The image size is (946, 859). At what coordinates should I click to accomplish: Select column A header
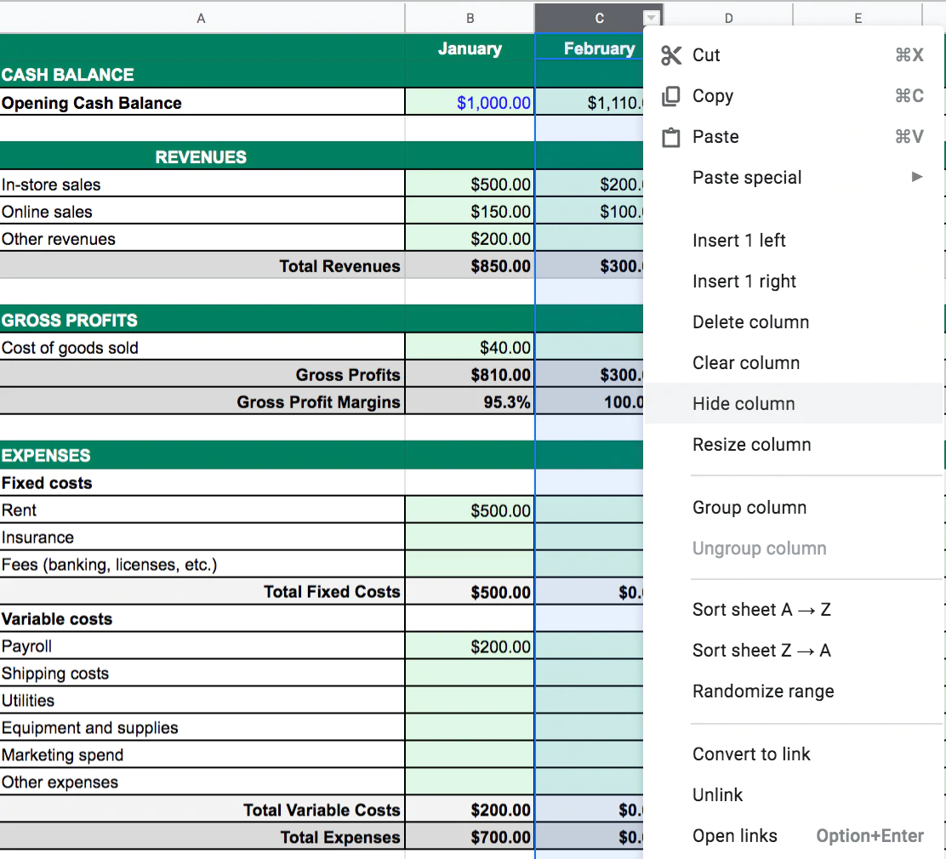[x=202, y=18]
